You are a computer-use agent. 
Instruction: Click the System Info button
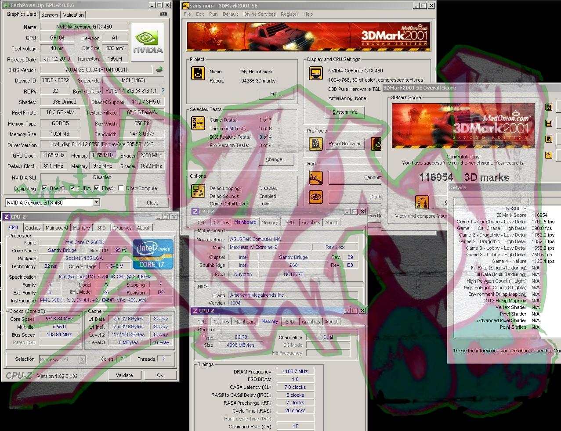(345, 112)
